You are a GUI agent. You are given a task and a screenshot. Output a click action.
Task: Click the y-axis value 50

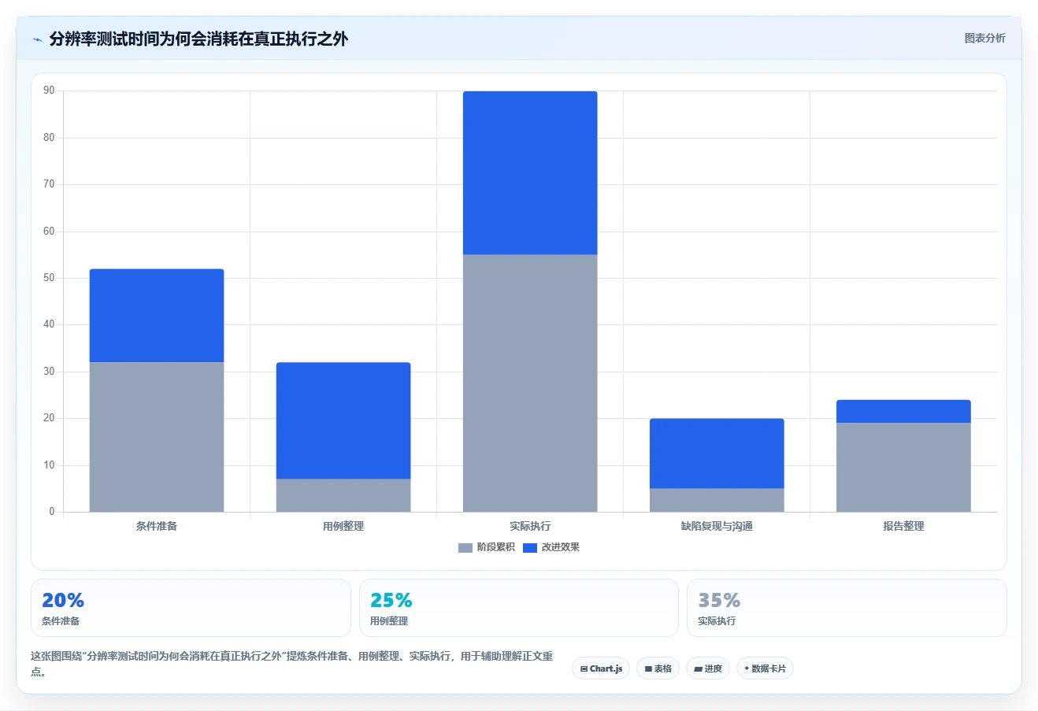[x=49, y=278]
